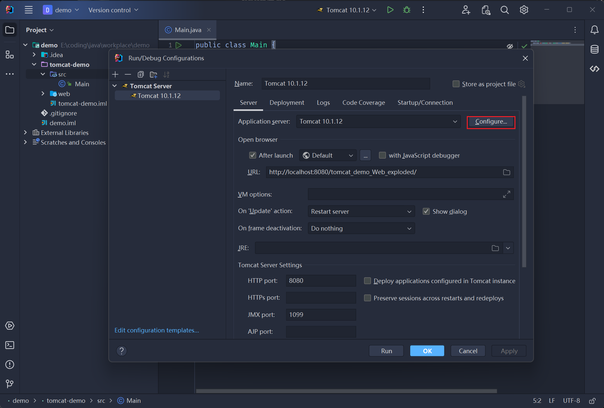The width and height of the screenshot is (604, 408).
Task: Confirm with the OK button
Action: (x=427, y=351)
